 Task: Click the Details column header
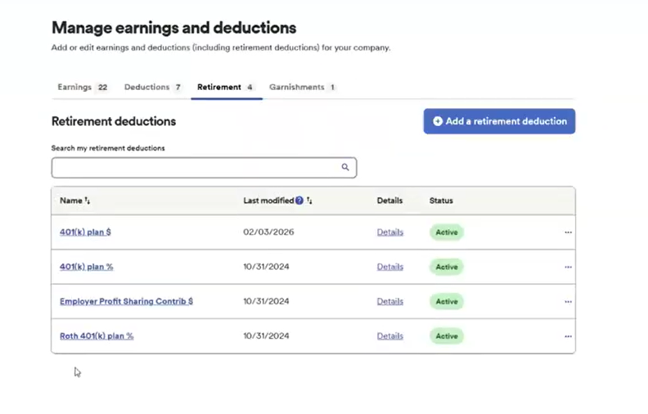(x=389, y=200)
